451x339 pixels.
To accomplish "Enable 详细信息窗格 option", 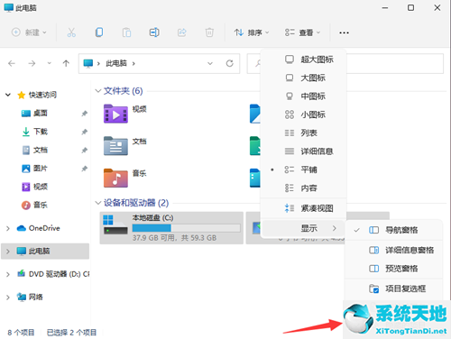I will pyautogui.click(x=393, y=250).
